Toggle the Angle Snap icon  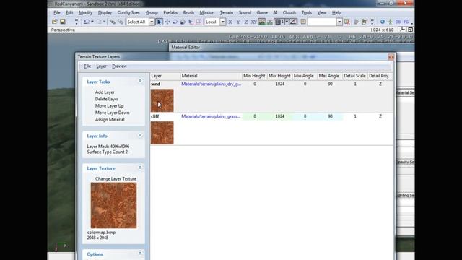293,22
